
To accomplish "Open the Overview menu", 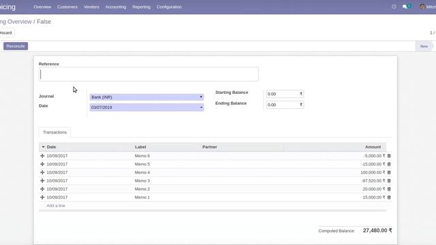I will (x=42, y=7).
